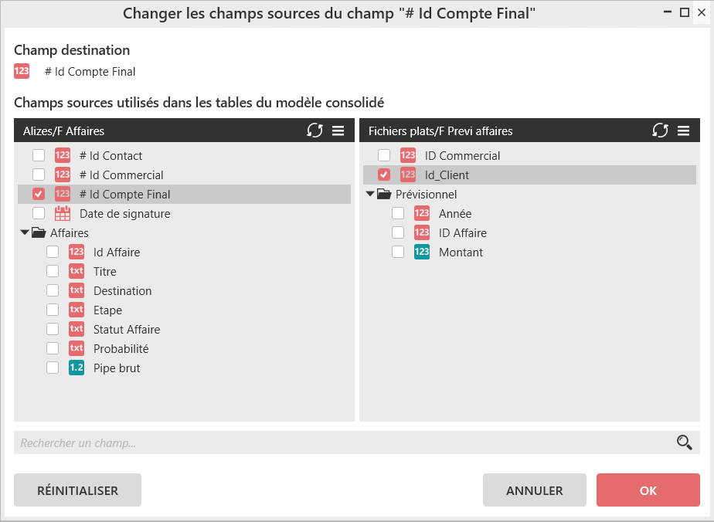Image resolution: width=714 pixels, height=522 pixels.
Task: Confirm with the OK button
Action: point(648,490)
